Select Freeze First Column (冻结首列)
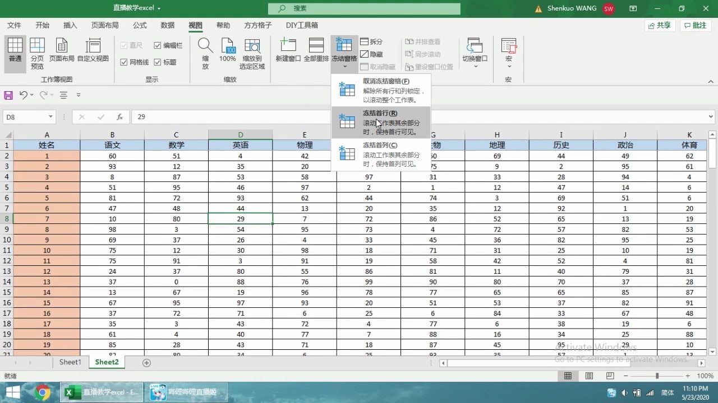The height and width of the screenshot is (403, 718). pos(381,154)
